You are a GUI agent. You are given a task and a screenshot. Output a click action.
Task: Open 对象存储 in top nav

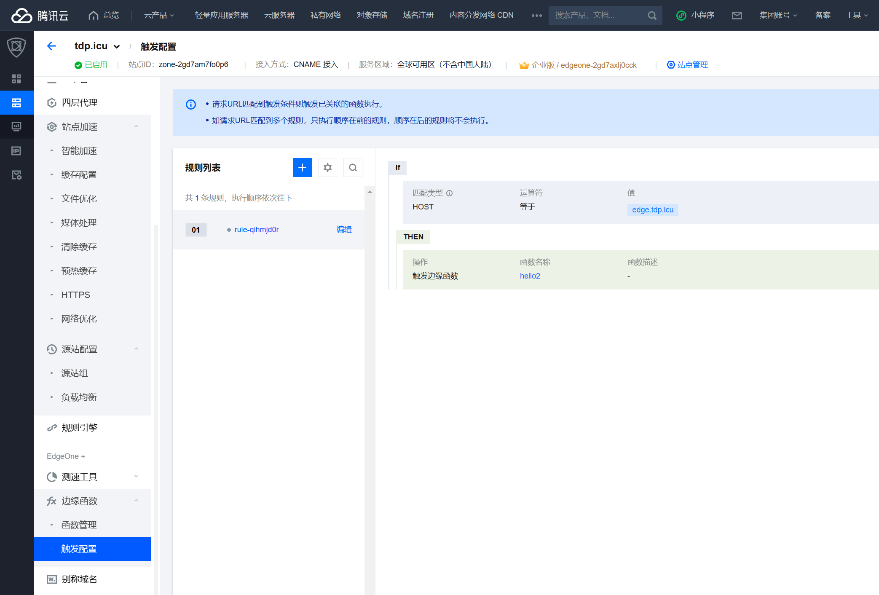point(372,16)
